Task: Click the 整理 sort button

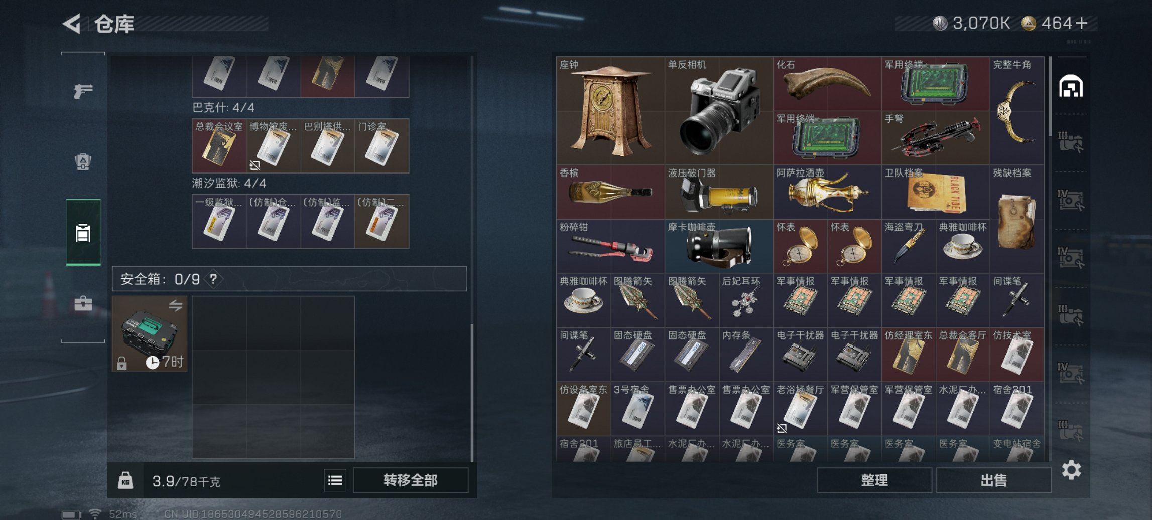Action: click(874, 480)
